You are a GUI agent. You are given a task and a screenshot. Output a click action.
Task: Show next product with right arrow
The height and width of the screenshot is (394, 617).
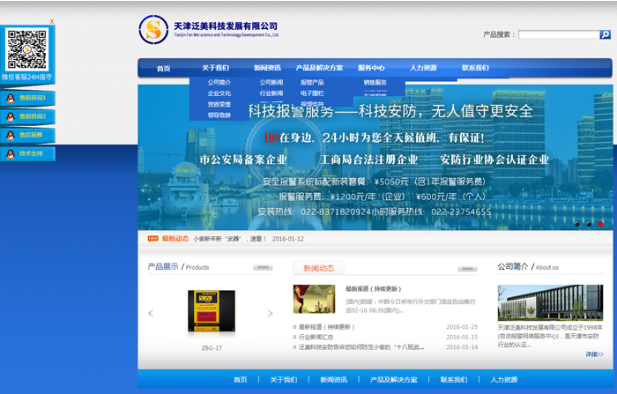270,313
